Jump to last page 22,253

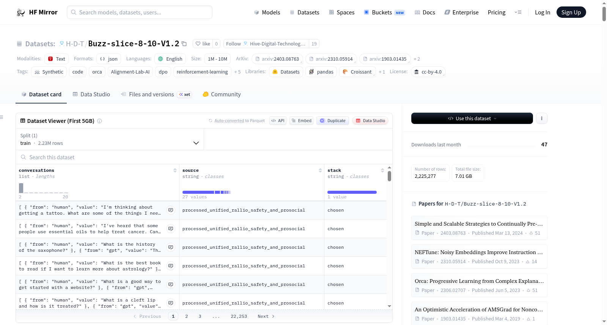pyautogui.click(x=239, y=316)
